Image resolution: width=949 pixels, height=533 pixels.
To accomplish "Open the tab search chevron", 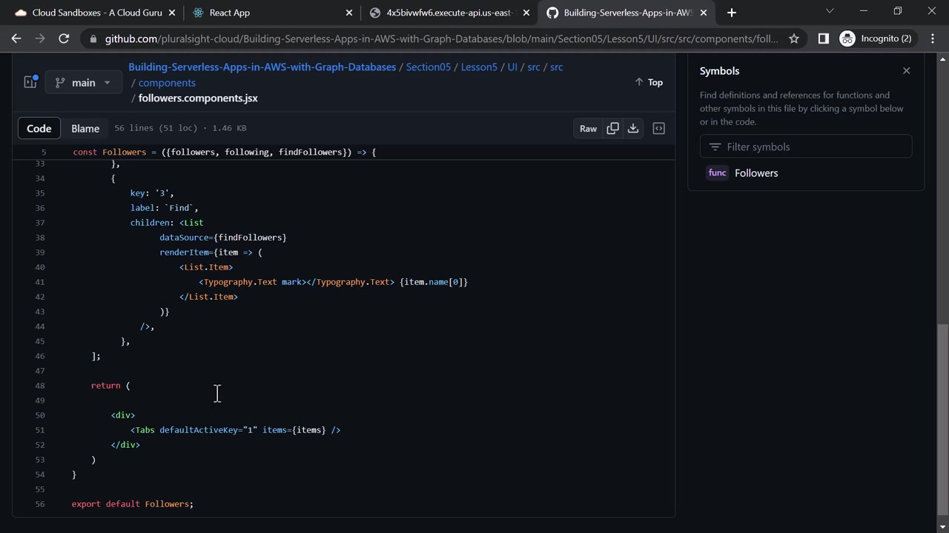I will [x=830, y=11].
